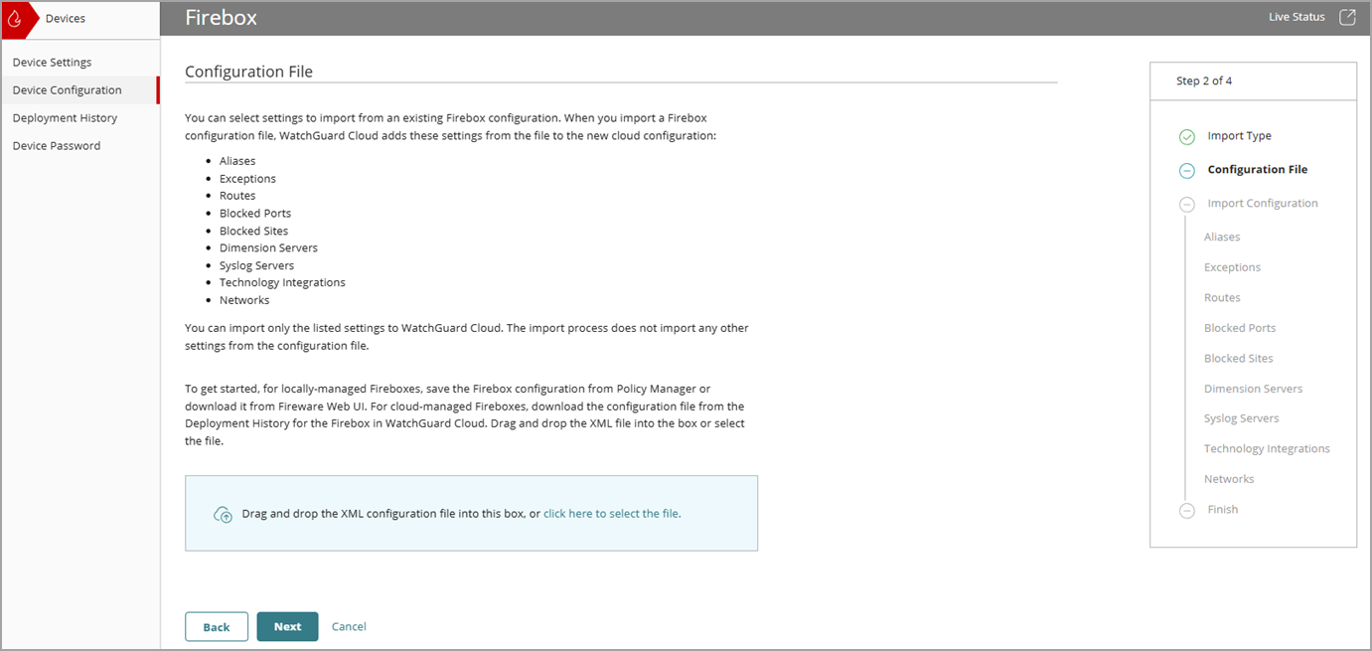Click Routes bullet in settings list
This screenshot has height=651, width=1372.
pyautogui.click(x=237, y=196)
